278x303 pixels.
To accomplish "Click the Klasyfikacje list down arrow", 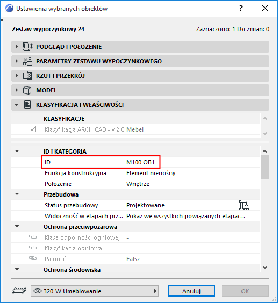I will 265,133.
